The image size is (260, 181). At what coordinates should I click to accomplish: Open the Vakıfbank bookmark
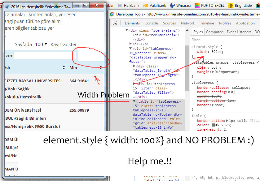154,6
